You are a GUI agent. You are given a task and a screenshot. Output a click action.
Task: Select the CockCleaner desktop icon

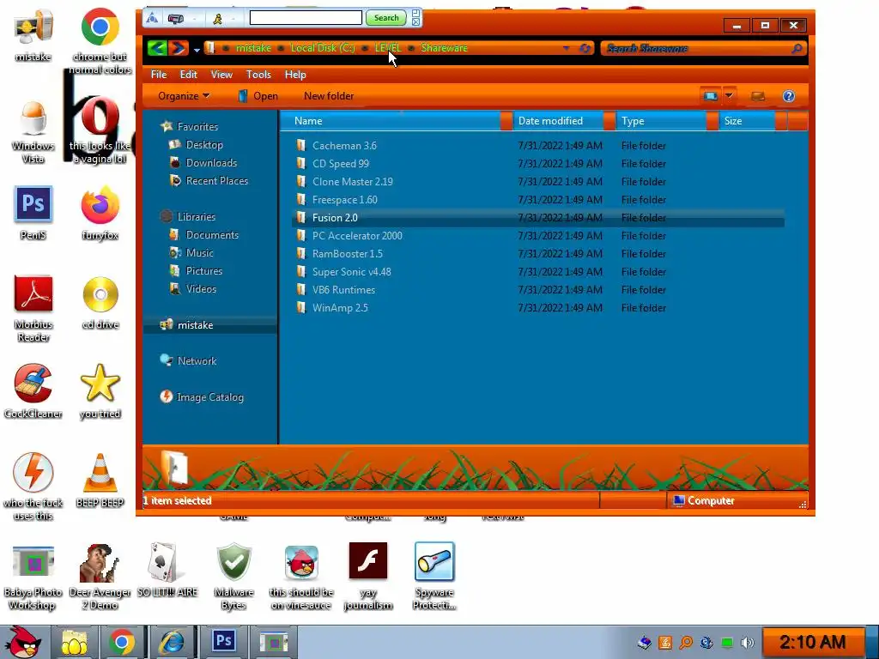pyautogui.click(x=33, y=391)
